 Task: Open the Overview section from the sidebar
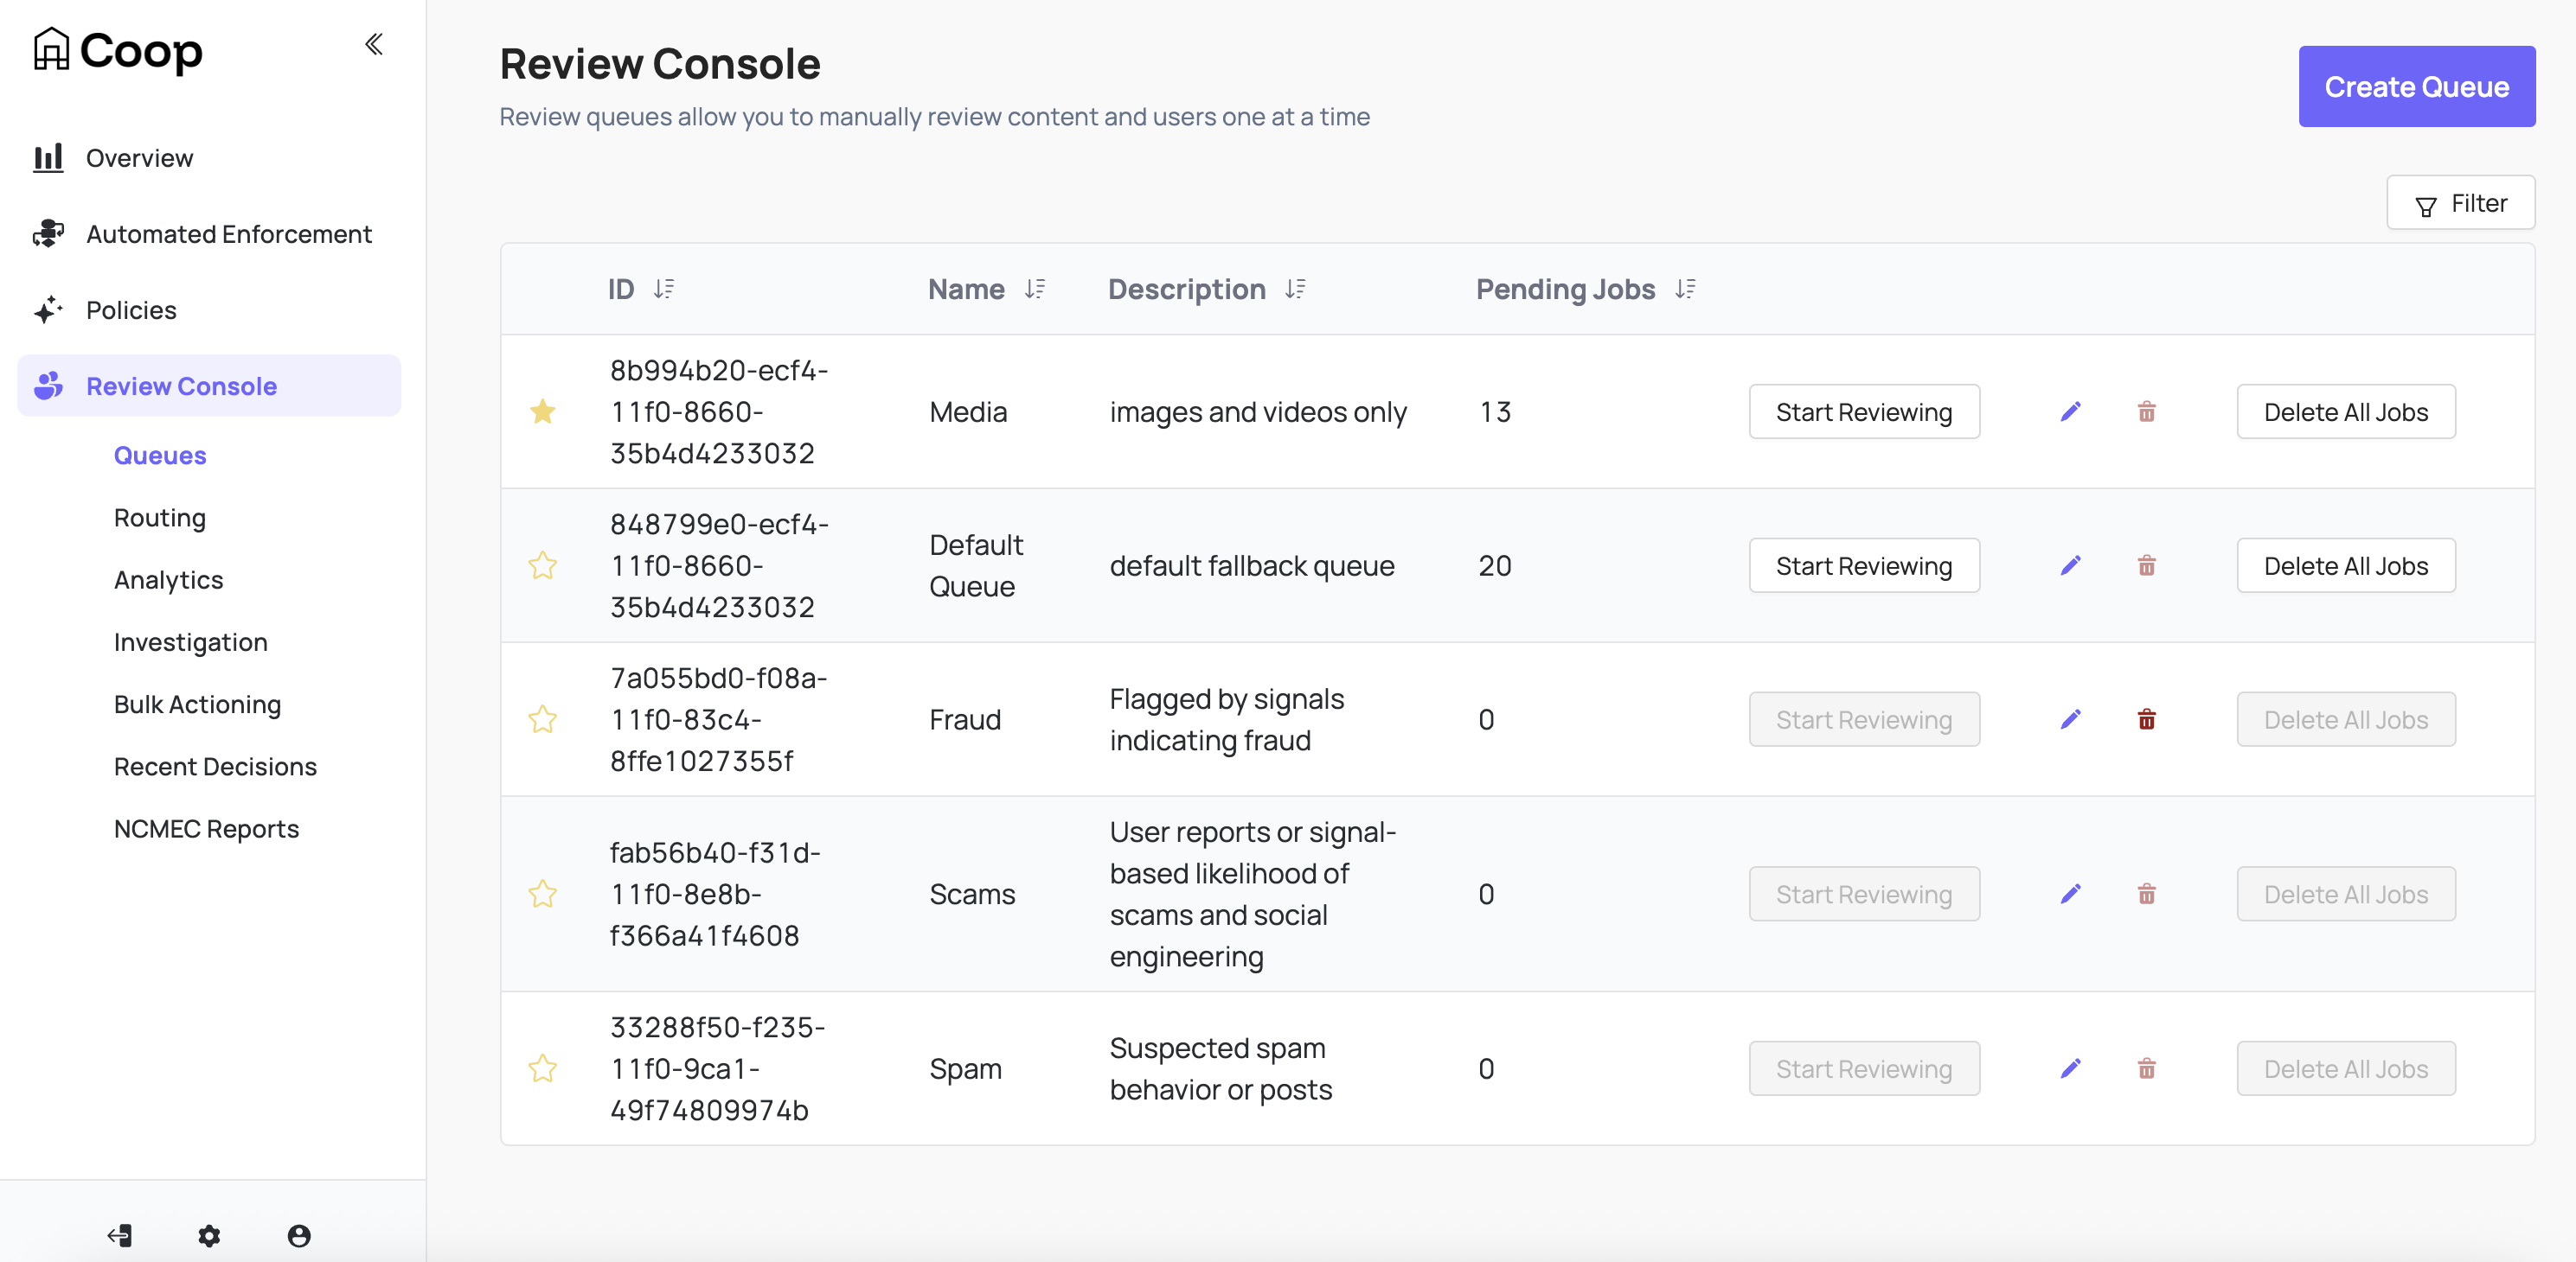tap(139, 156)
